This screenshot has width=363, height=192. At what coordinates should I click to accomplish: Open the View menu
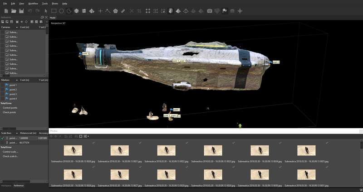click(x=21, y=4)
